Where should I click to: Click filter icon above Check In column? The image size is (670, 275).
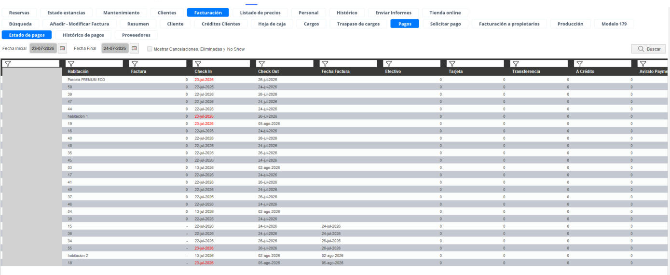[x=198, y=63]
